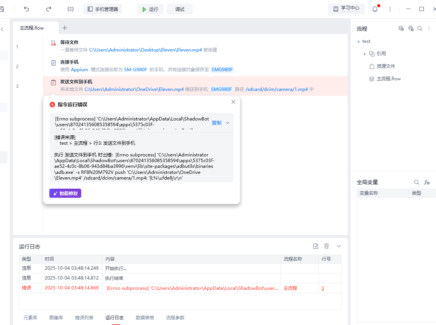
Task: Add a new flow tab with plus
Action: [65, 28]
